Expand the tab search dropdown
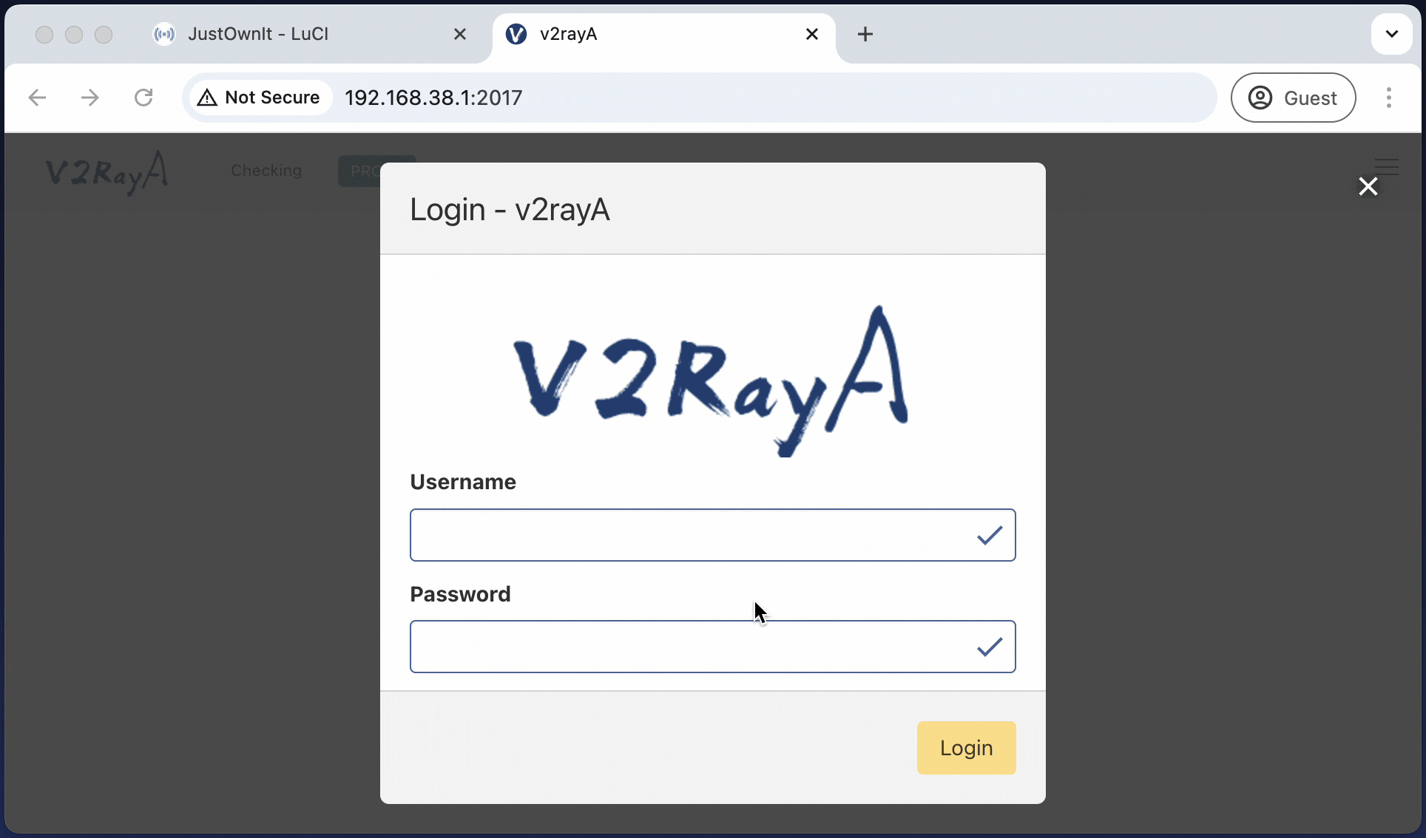 (x=1392, y=34)
